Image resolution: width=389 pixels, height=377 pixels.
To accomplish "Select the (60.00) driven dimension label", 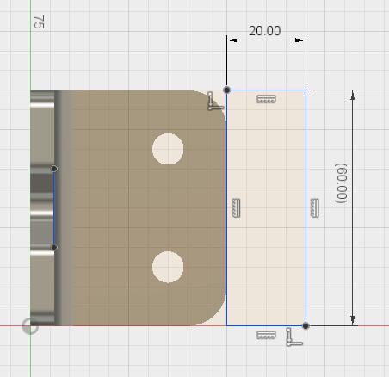I will click(x=342, y=183).
